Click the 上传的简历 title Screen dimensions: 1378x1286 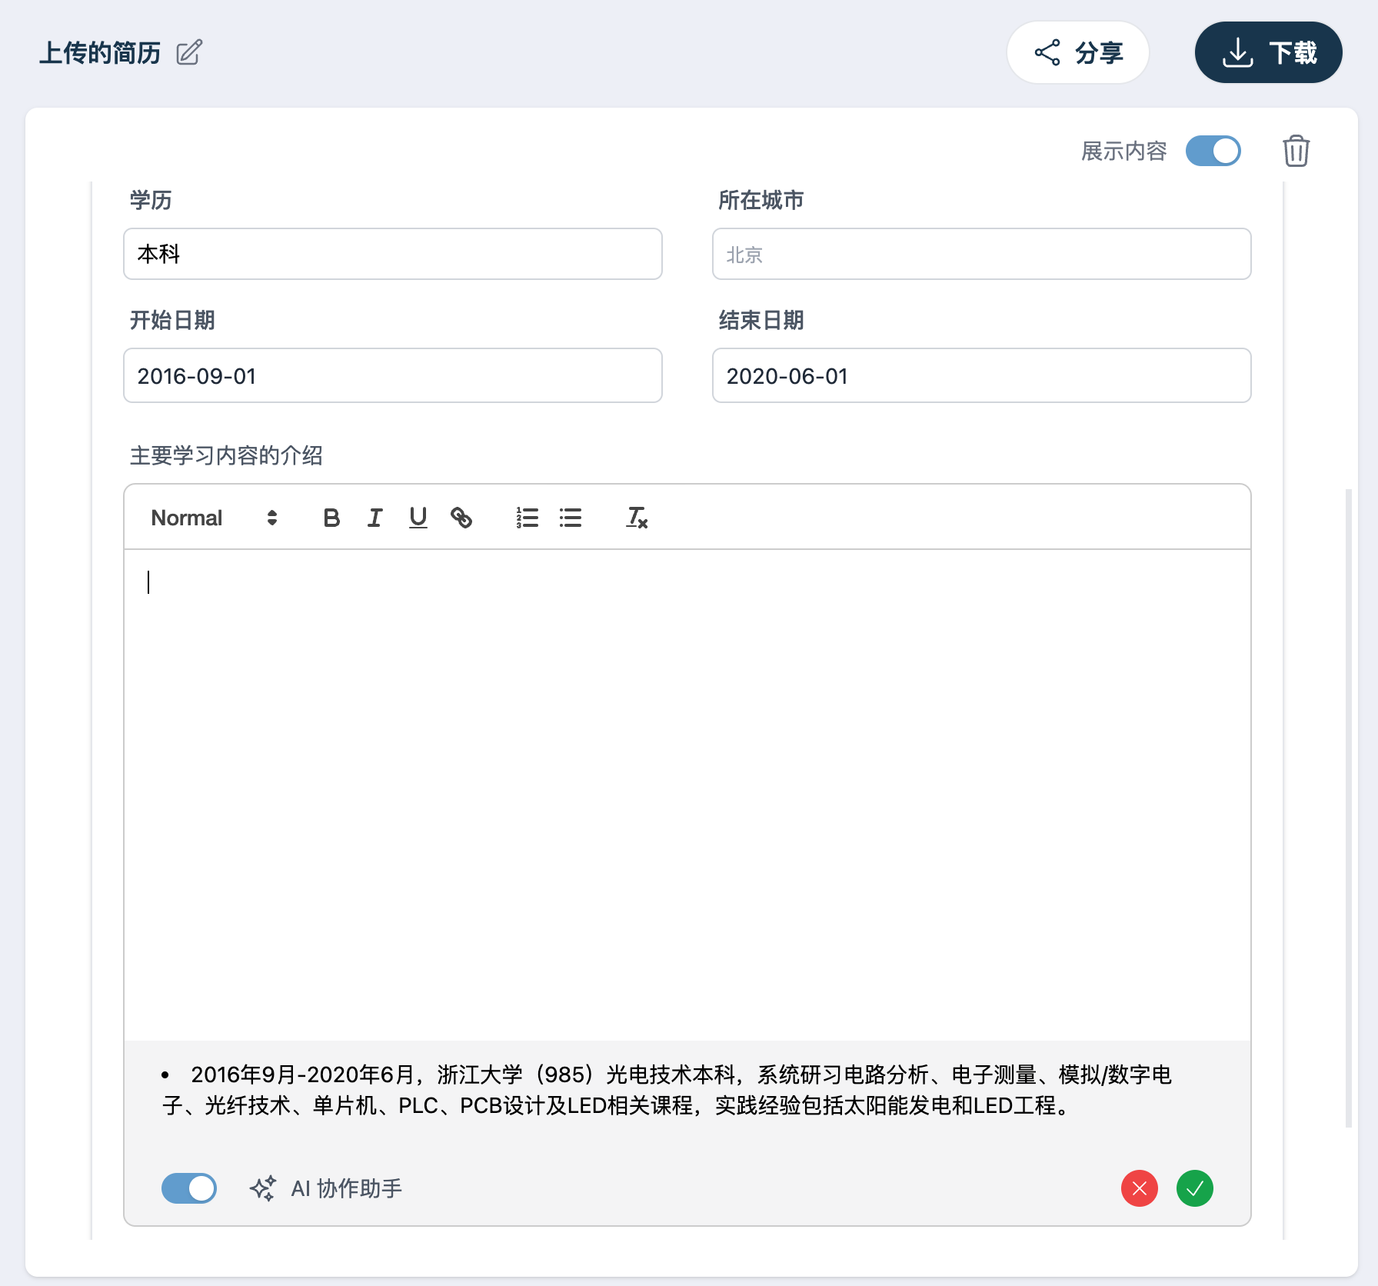[x=100, y=53]
